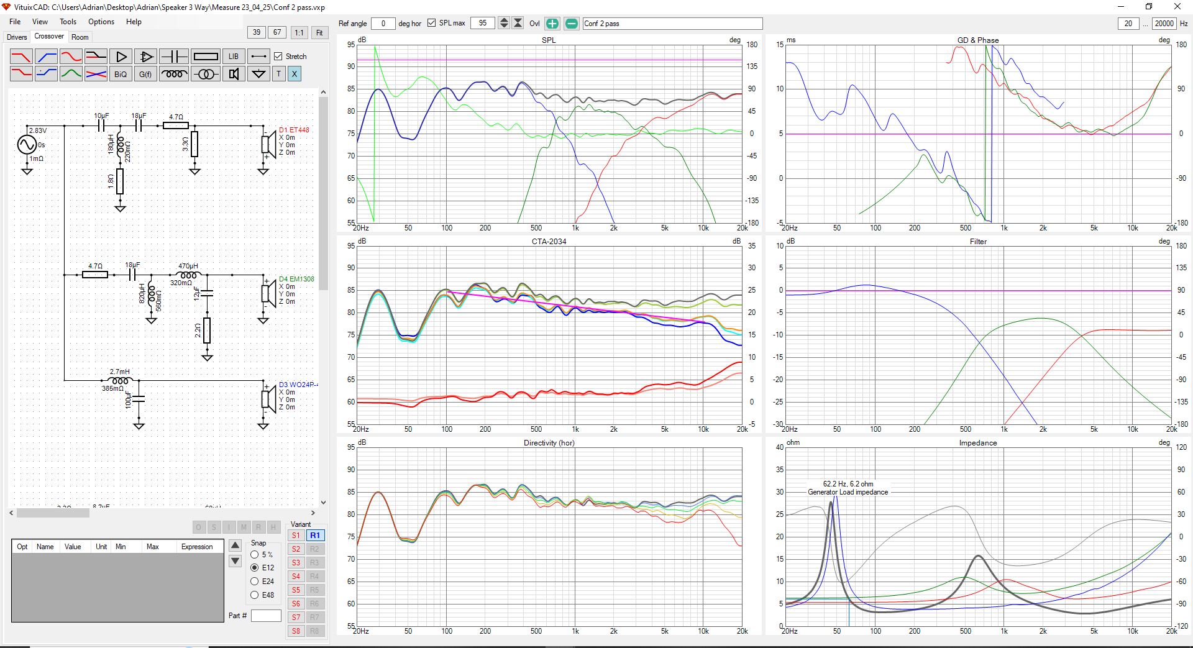
Task: Toggle the SPL max checkbox
Action: [x=432, y=23]
